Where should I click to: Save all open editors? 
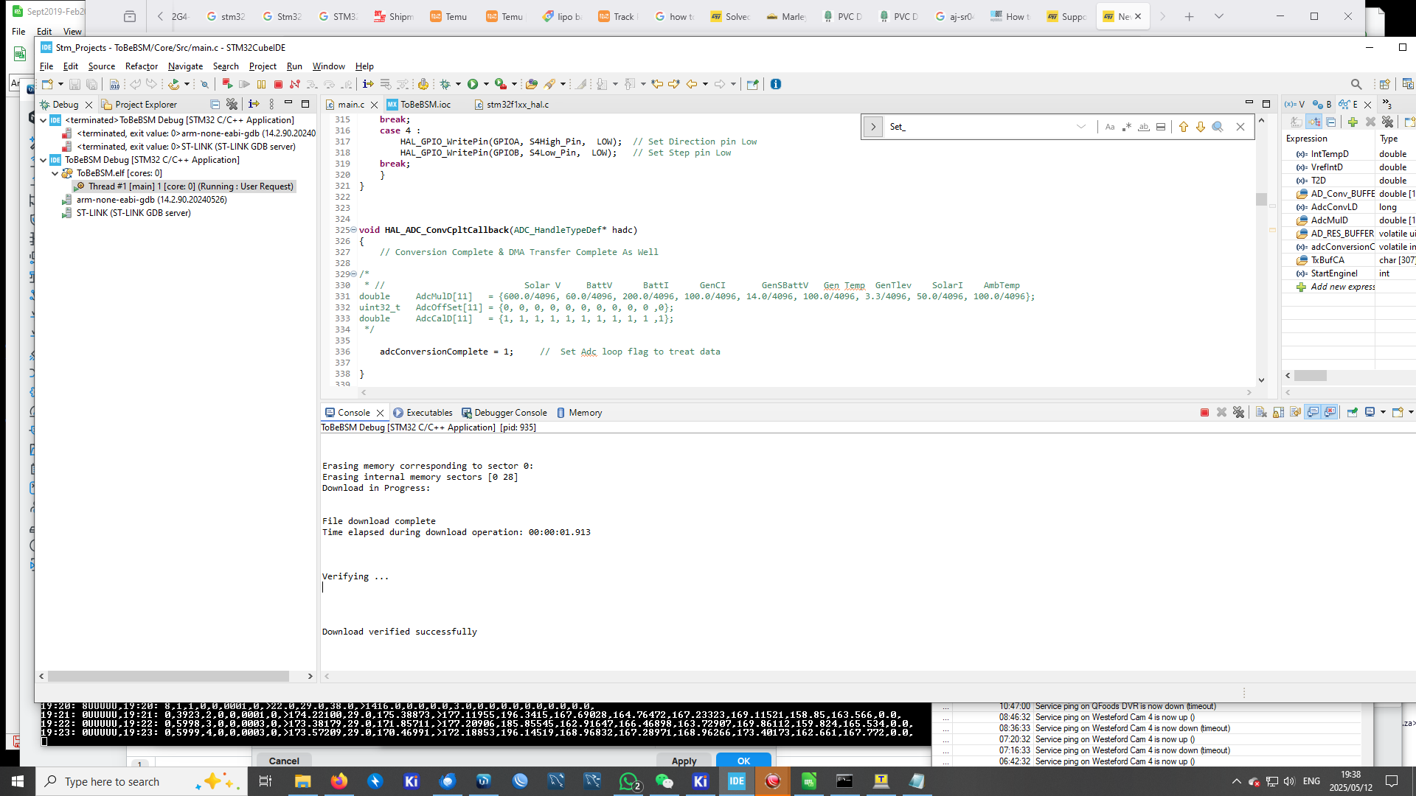tap(91, 84)
